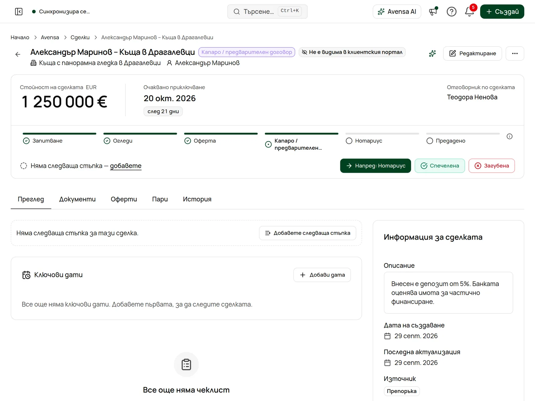Select the Оферта pipeline stage

coord(221,139)
